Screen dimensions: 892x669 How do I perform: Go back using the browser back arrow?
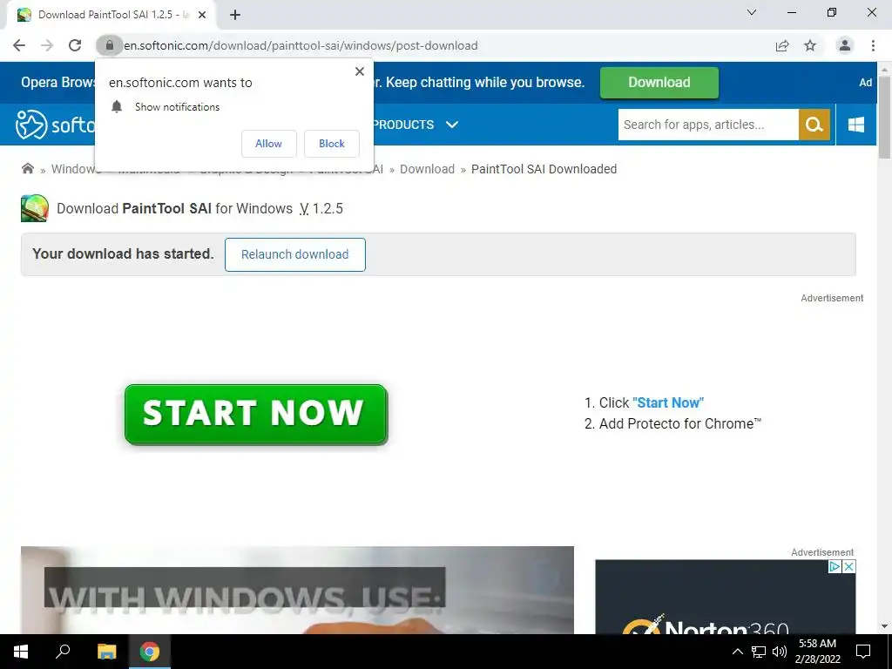(x=19, y=45)
